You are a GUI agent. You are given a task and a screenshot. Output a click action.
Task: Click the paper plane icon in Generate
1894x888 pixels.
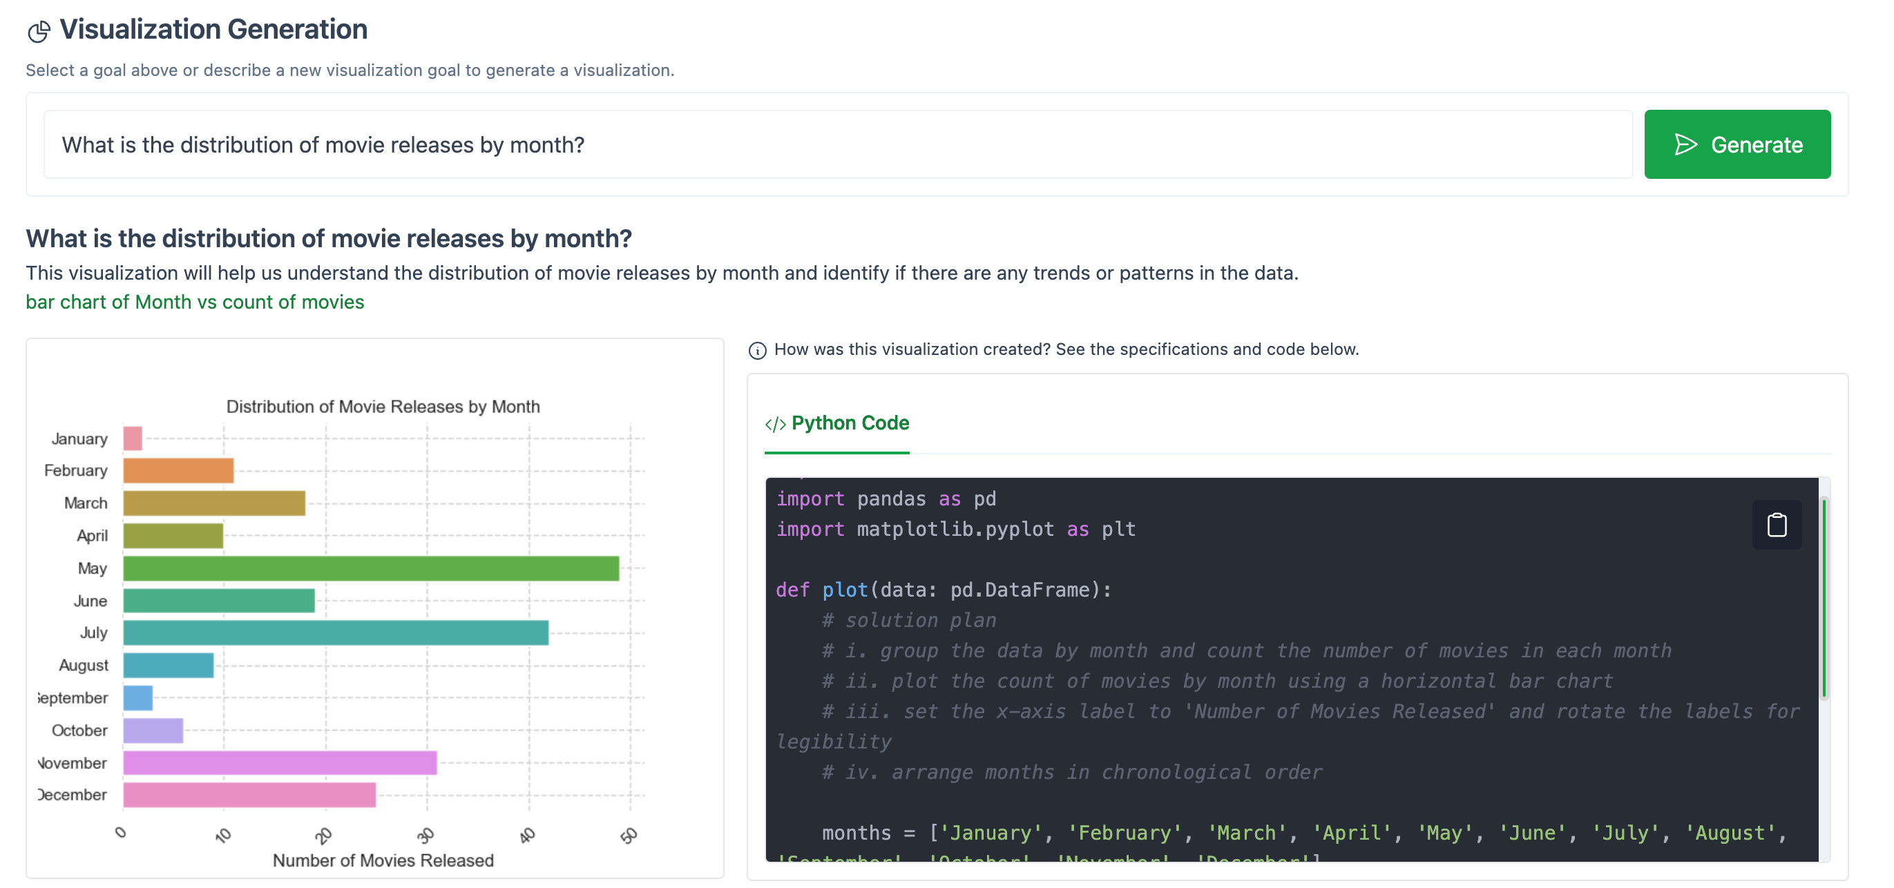pyautogui.click(x=1685, y=145)
